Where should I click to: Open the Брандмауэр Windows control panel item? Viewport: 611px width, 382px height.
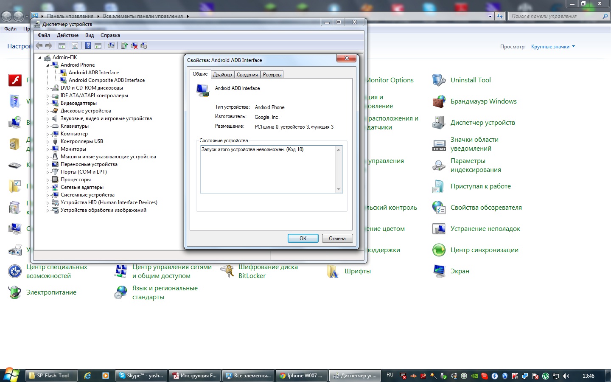point(483,101)
